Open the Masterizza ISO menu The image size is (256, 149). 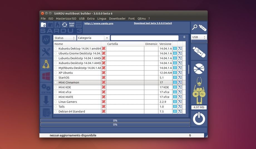click(66, 19)
